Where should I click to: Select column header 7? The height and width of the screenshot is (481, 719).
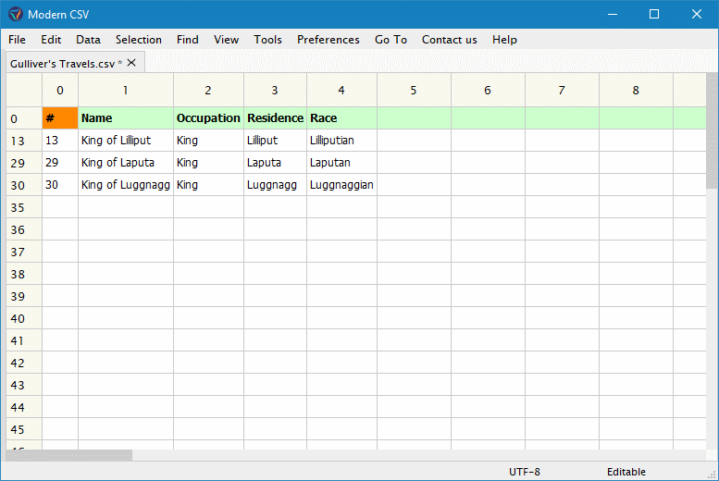click(x=562, y=91)
